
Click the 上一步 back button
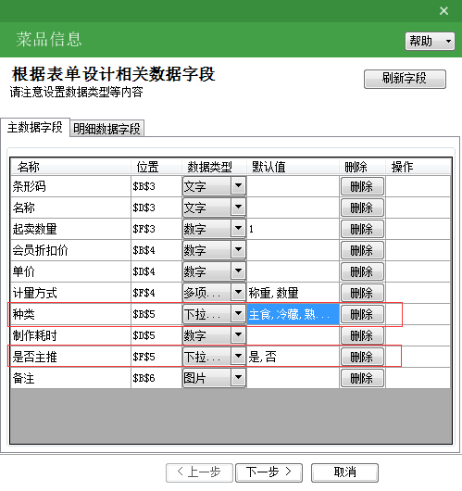pyautogui.click(x=199, y=472)
